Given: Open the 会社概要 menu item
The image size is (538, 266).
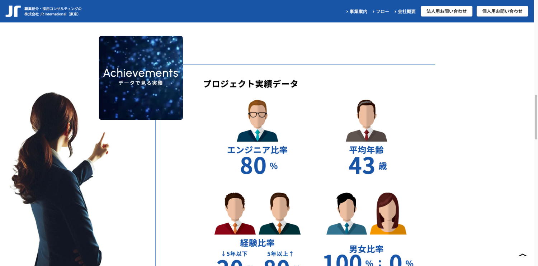Looking at the screenshot, I should pyautogui.click(x=405, y=11).
